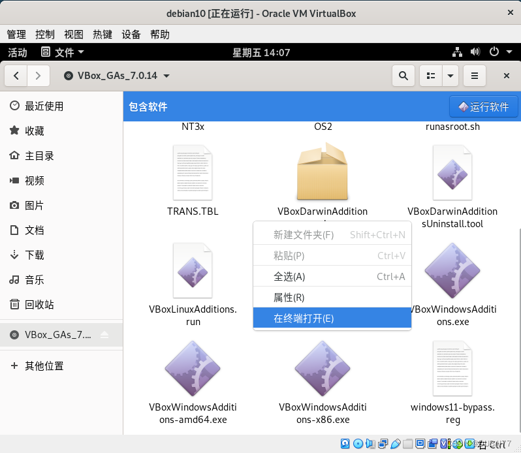Open view options dropdown arrow
The image size is (521, 453).
[x=450, y=76]
